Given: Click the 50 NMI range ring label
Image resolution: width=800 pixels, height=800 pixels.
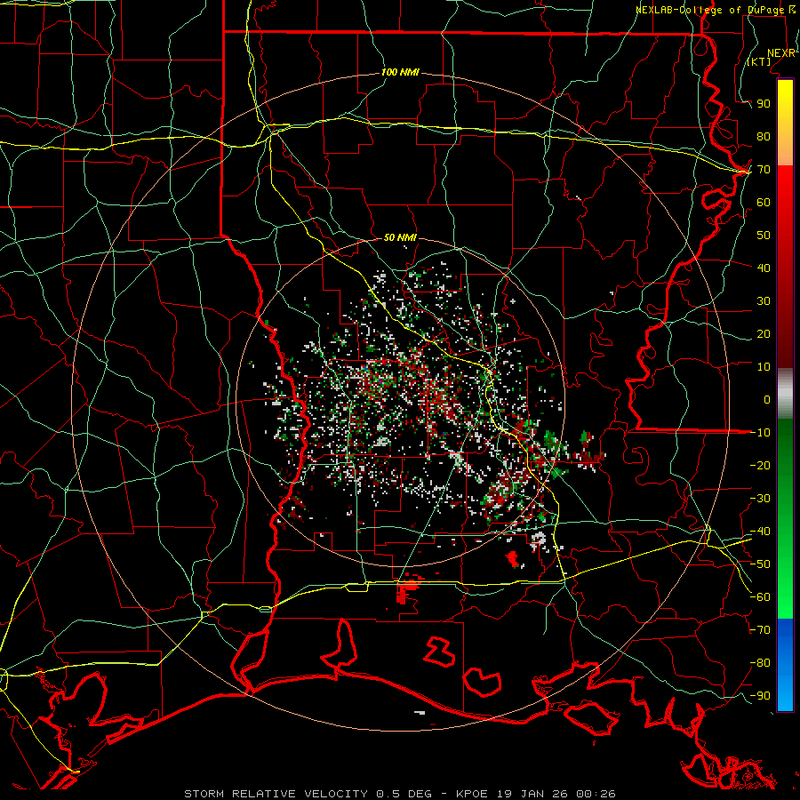Looking at the screenshot, I should [400, 237].
